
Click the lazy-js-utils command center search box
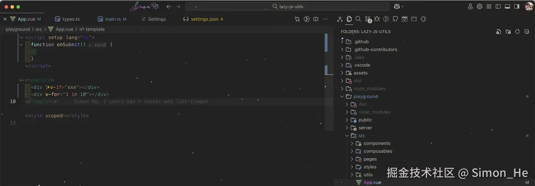[287, 6]
